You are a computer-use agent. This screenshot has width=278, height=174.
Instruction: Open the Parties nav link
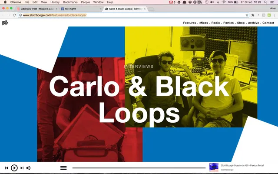228,23
